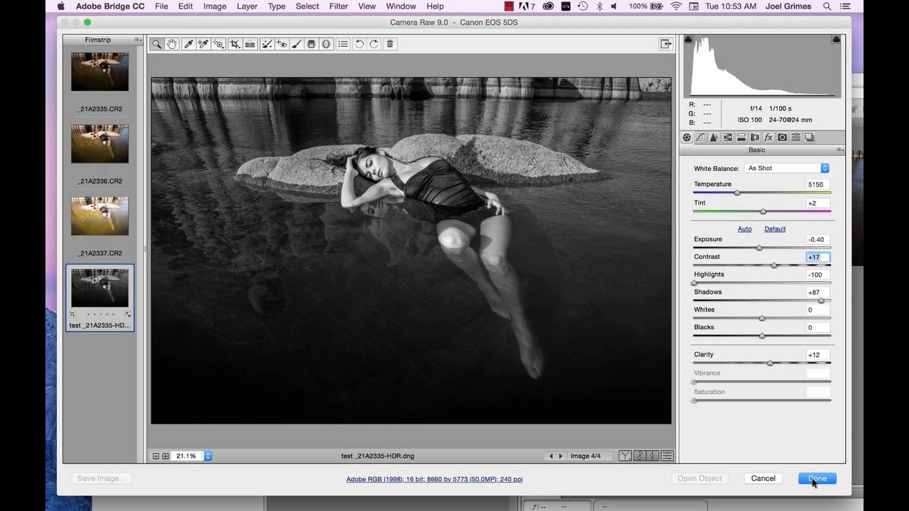Click the Exposure slider handle
This screenshot has width=909, height=511.
tap(759, 248)
